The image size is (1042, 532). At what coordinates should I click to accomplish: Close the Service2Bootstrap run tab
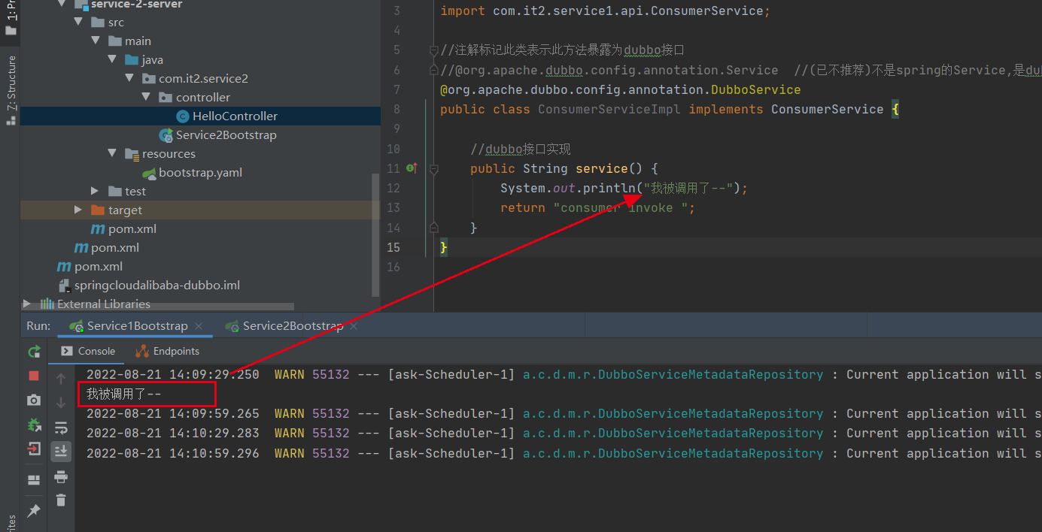tap(354, 326)
